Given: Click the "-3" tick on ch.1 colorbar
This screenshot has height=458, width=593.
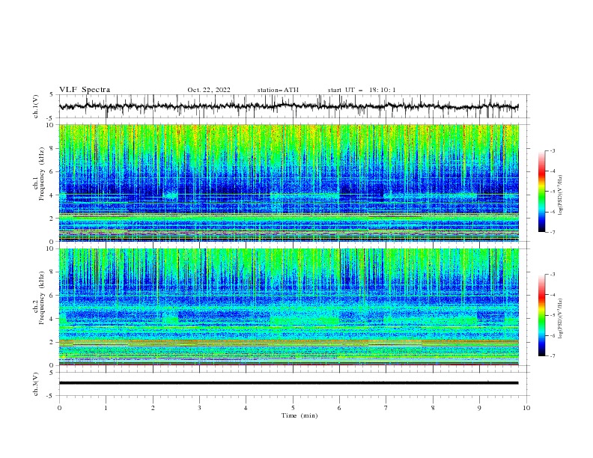Looking at the screenshot, I should (x=552, y=150).
